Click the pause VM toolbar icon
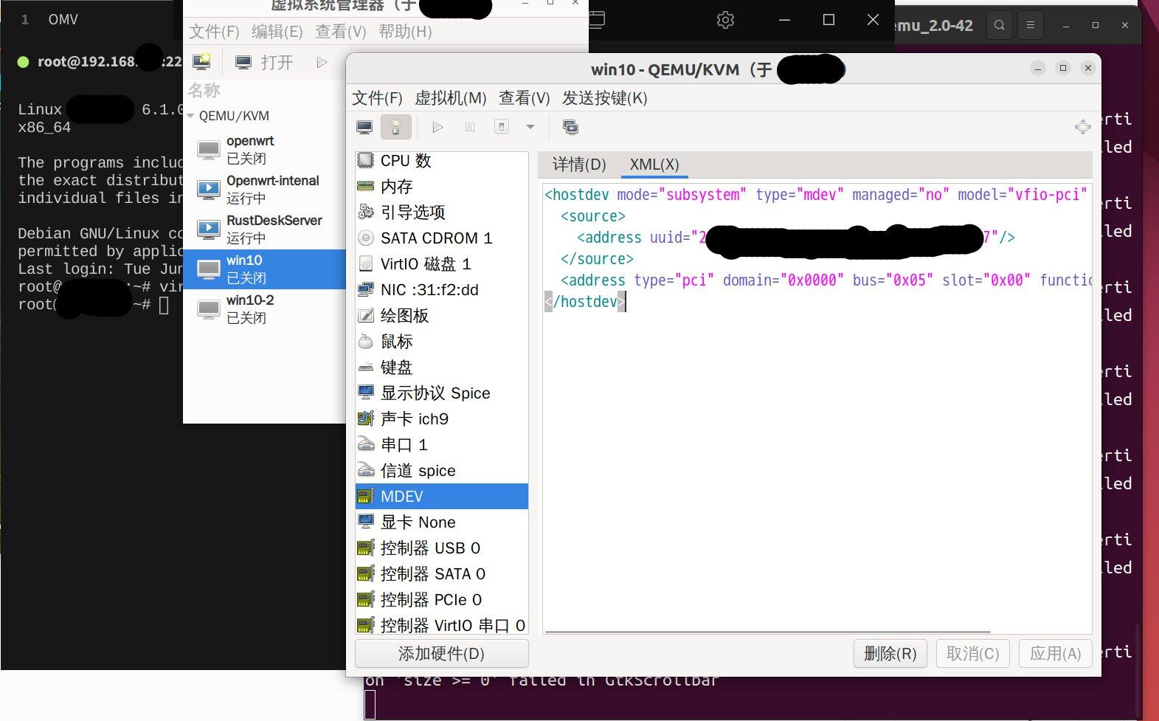This screenshot has width=1159, height=721. (x=470, y=128)
